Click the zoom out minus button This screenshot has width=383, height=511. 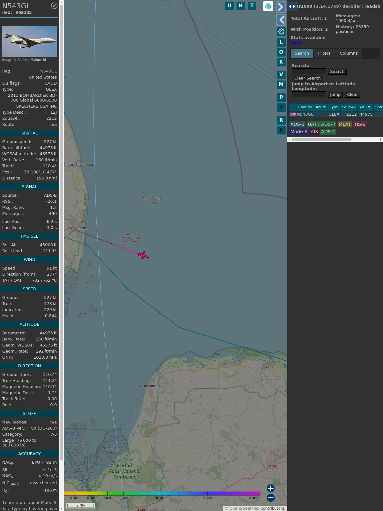coord(271,498)
